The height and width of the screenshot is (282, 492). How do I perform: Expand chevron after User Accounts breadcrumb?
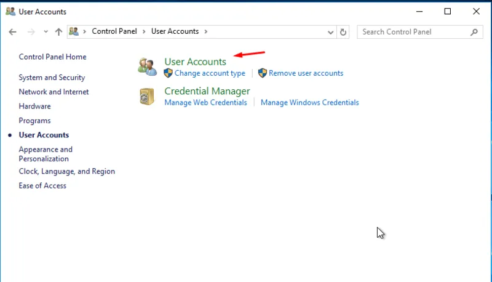(x=205, y=31)
